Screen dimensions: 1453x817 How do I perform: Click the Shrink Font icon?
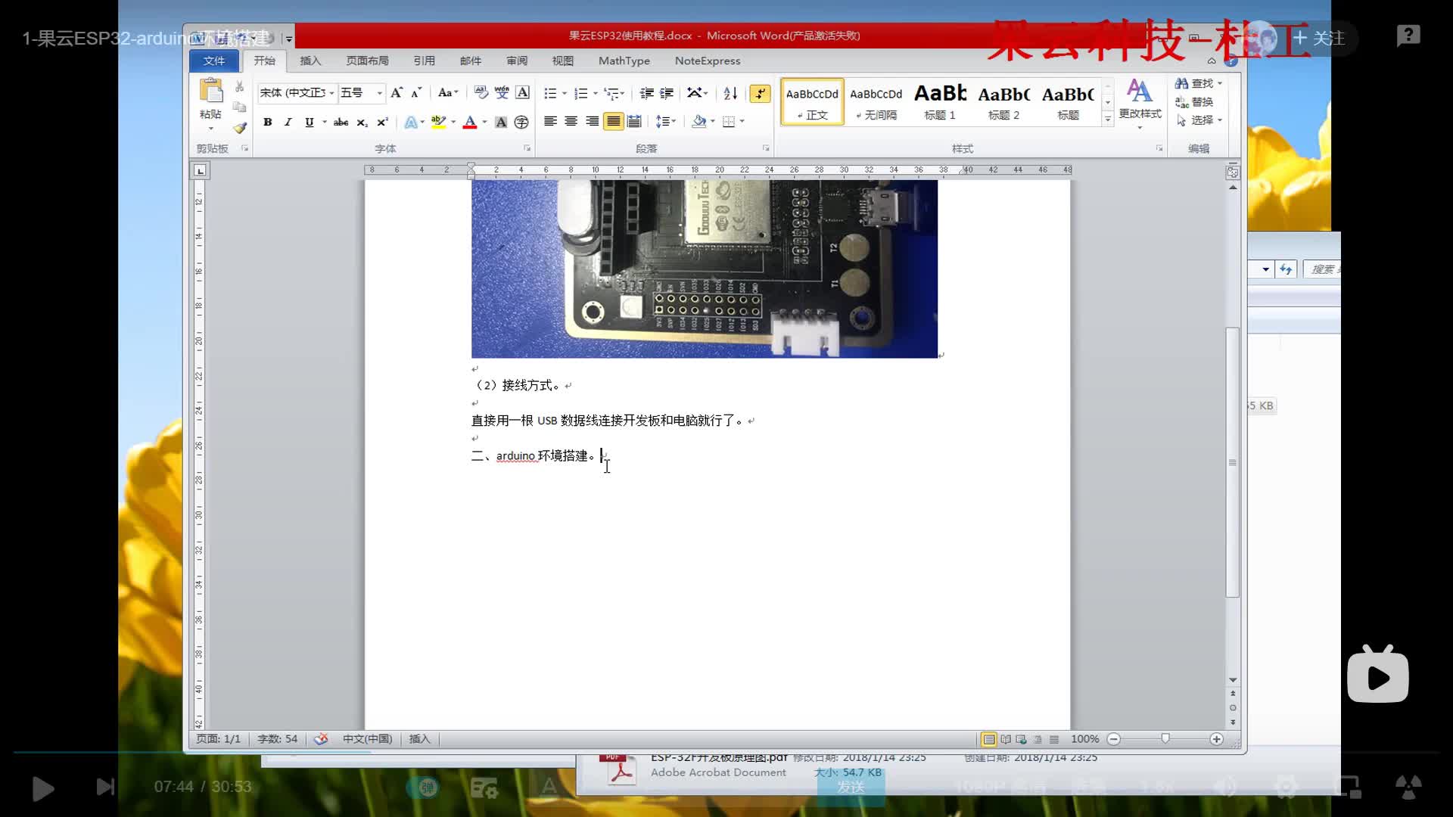coord(416,92)
